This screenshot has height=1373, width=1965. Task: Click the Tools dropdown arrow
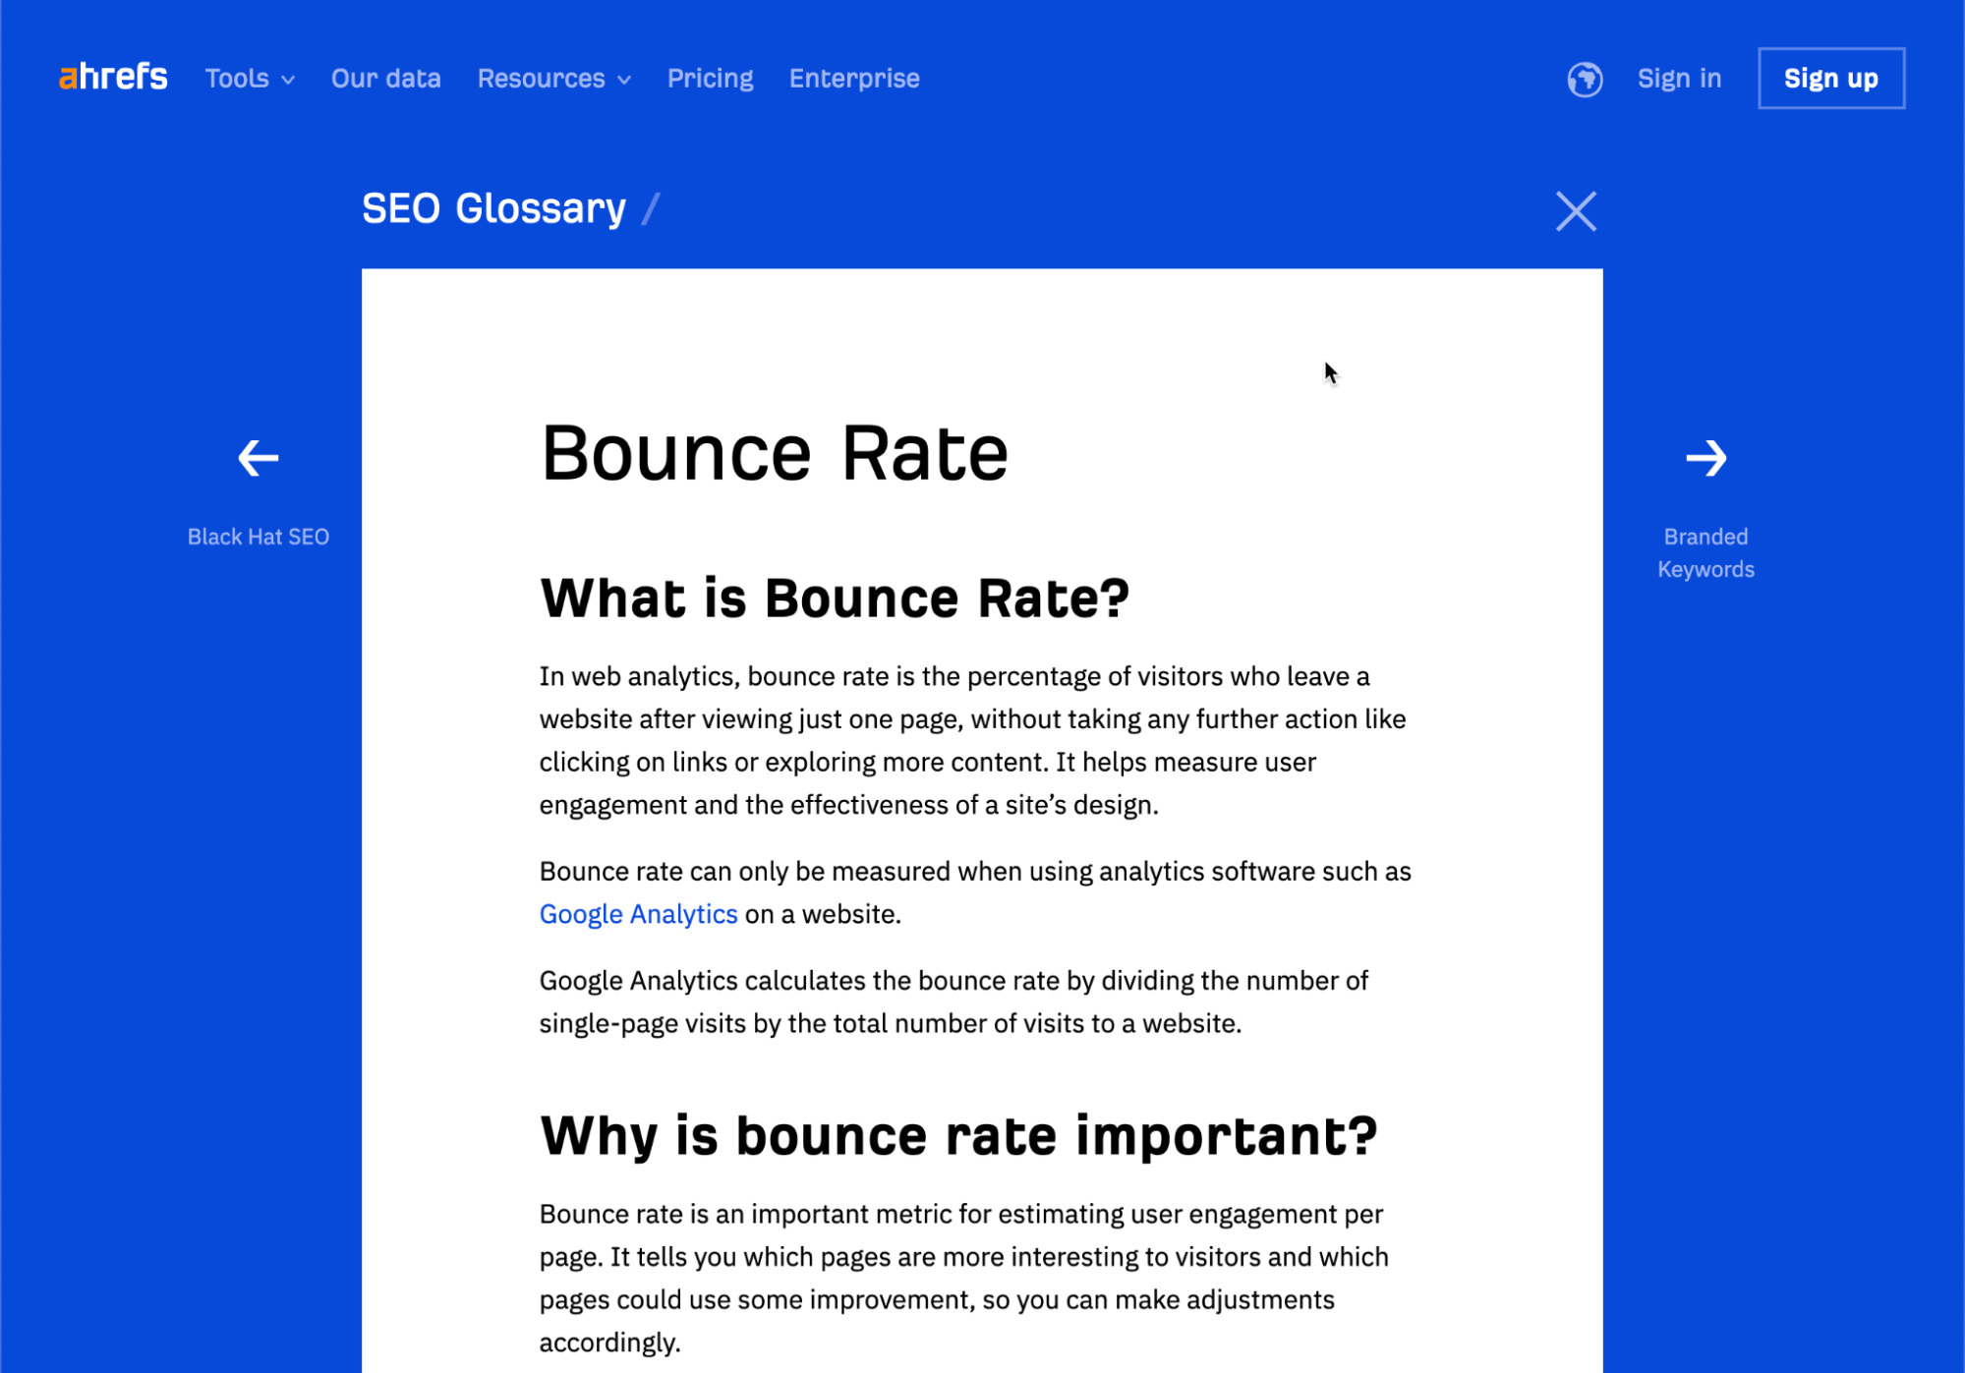pyautogui.click(x=287, y=79)
